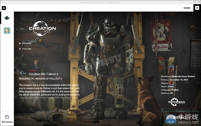Image resolution: width=201 pixels, height=126 pixels.
Task: Open the user avatar icon at top-right
Action: [x=197, y=8]
